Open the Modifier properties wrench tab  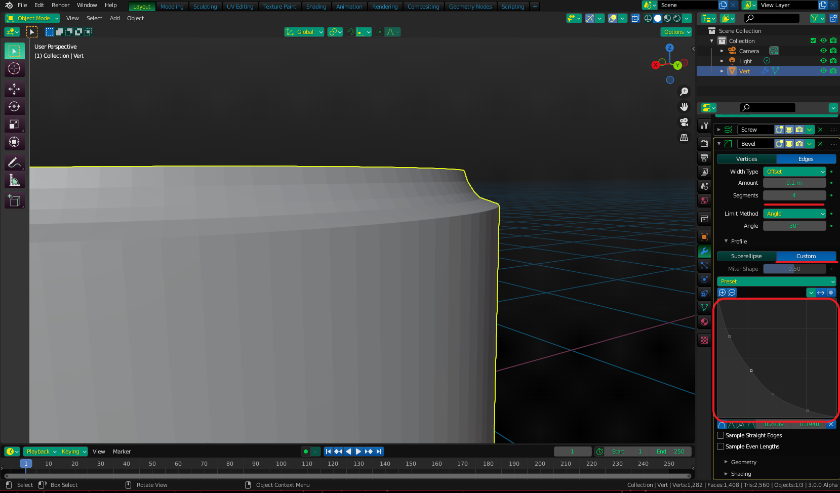point(704,252)
